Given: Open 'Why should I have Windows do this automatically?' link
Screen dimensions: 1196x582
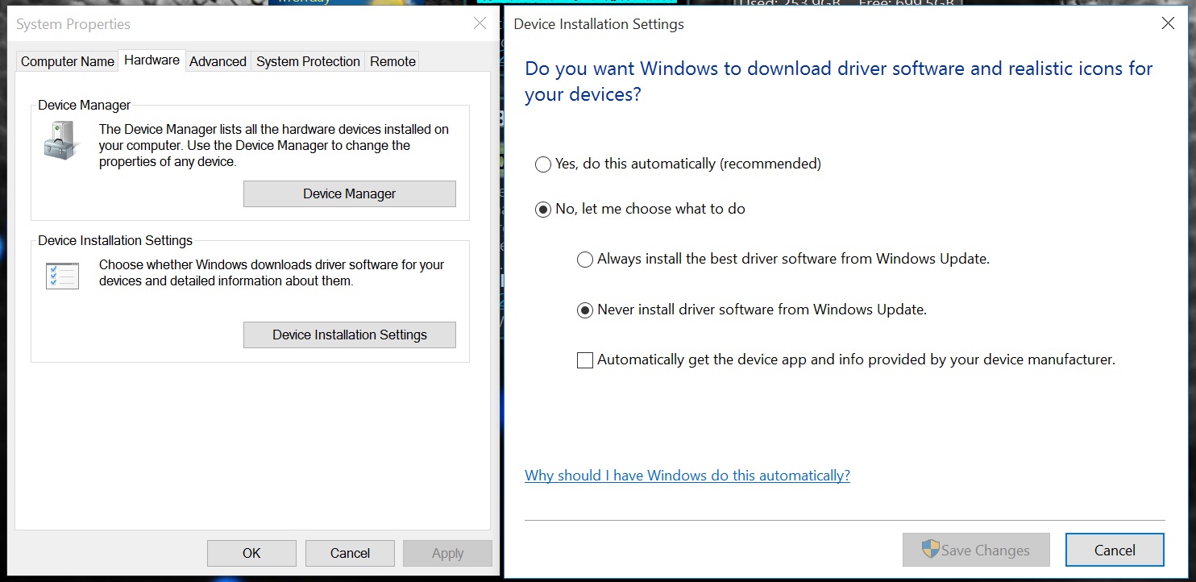Looking at the screenshot, I should tap(687, 476).
